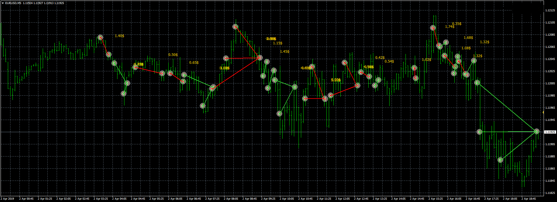The image size is (557, 202).
Task: Select the buy marker on the 1.11925 line near 16:45
Action: tap(480, 132)
